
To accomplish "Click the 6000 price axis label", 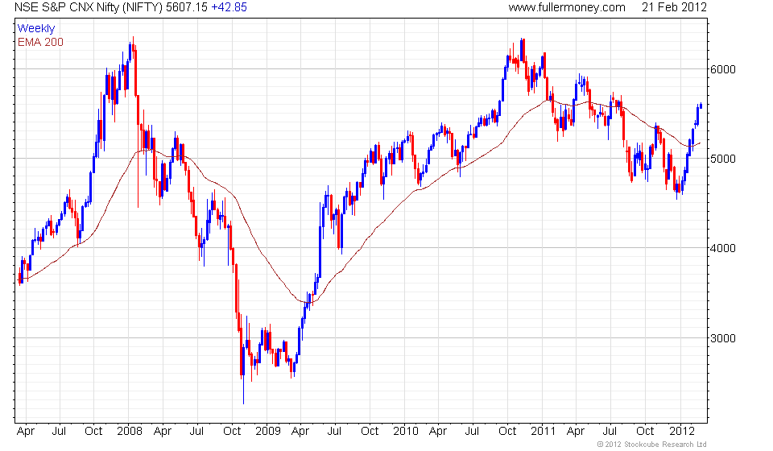I will coord(722,69).
